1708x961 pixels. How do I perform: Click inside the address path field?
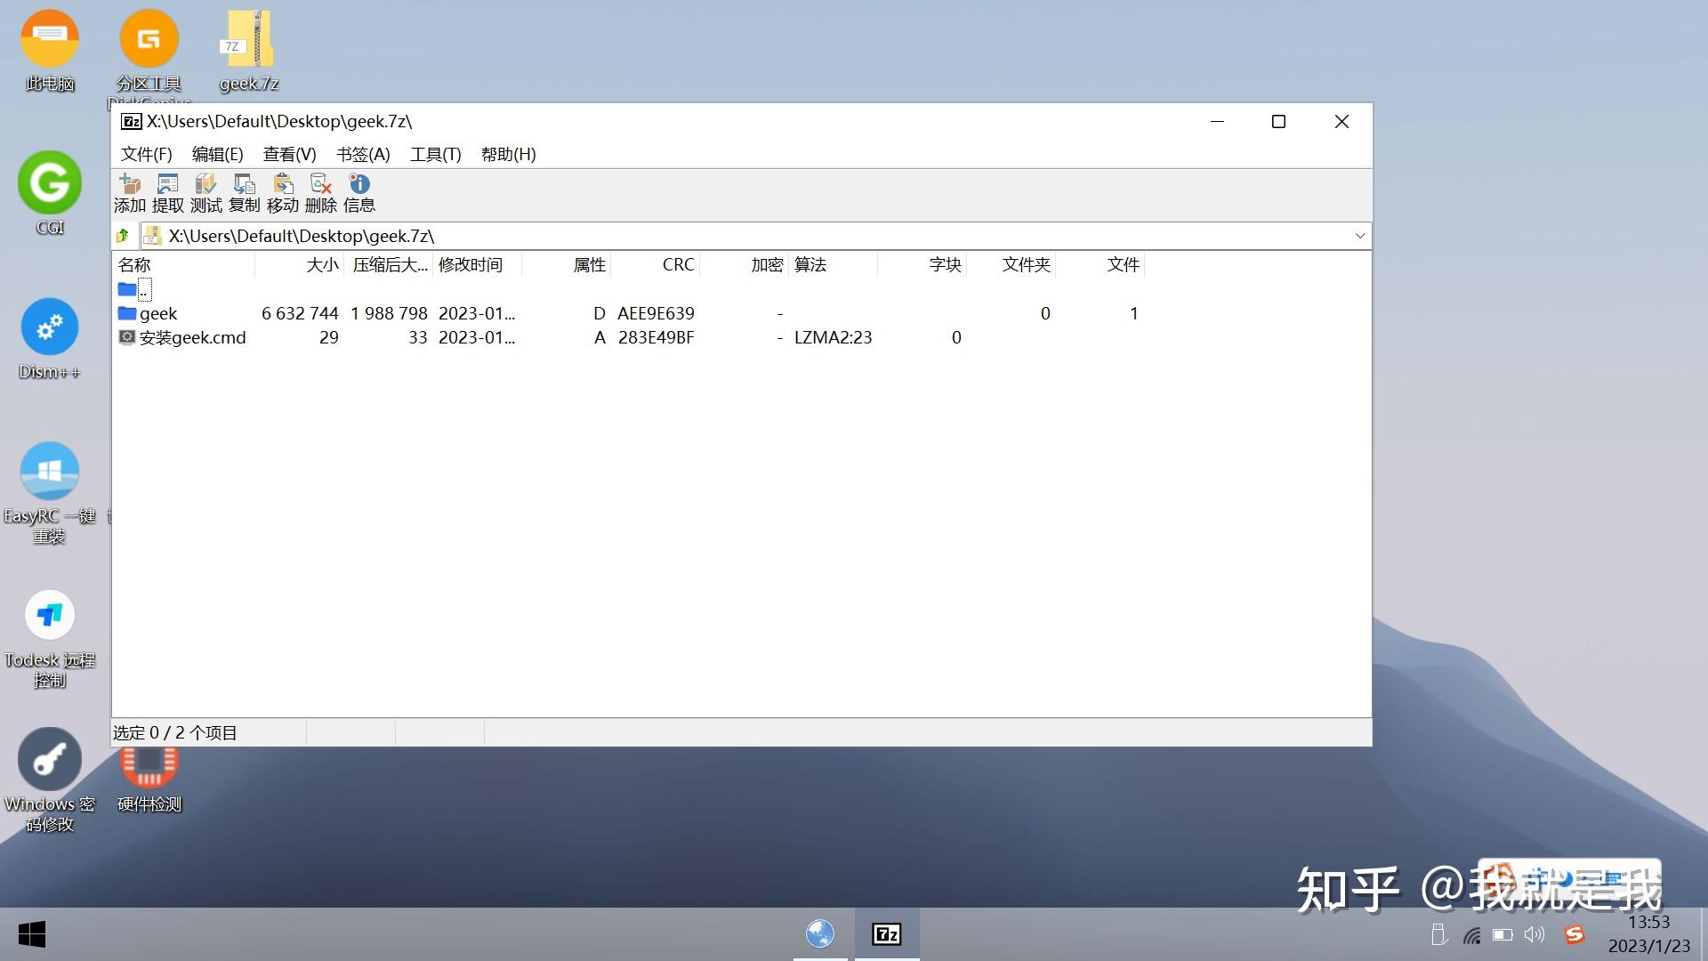point(712,236)
